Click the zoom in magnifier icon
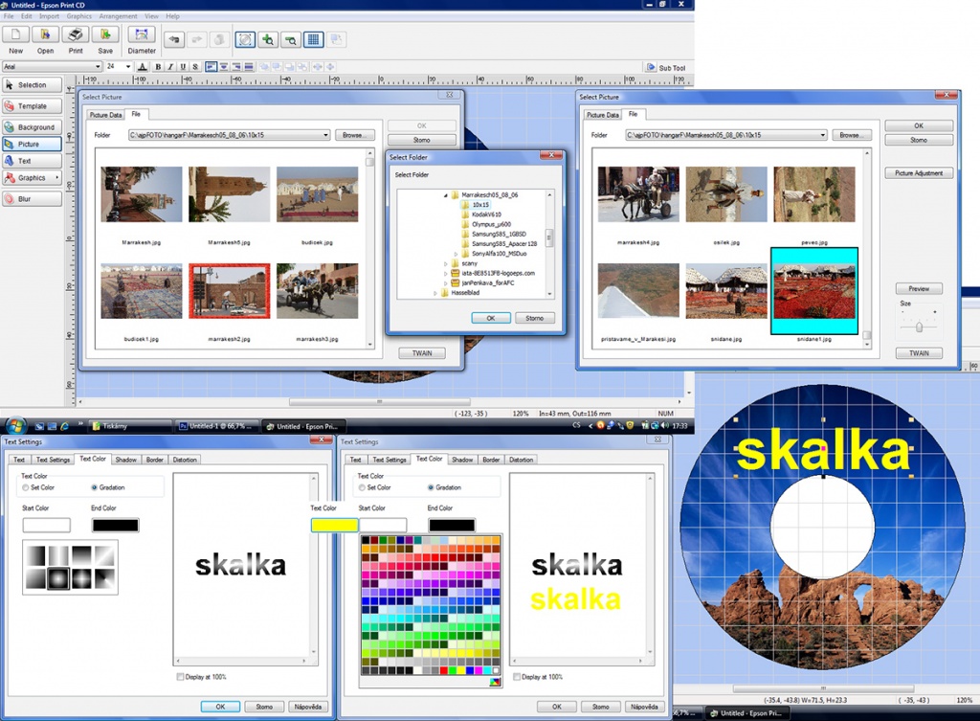This screenshot has width=980, height=721. (x=268, y=40)
